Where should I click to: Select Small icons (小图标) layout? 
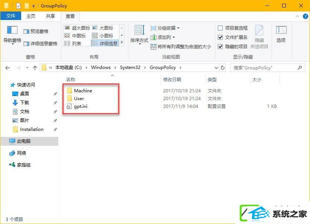[103, 36]
